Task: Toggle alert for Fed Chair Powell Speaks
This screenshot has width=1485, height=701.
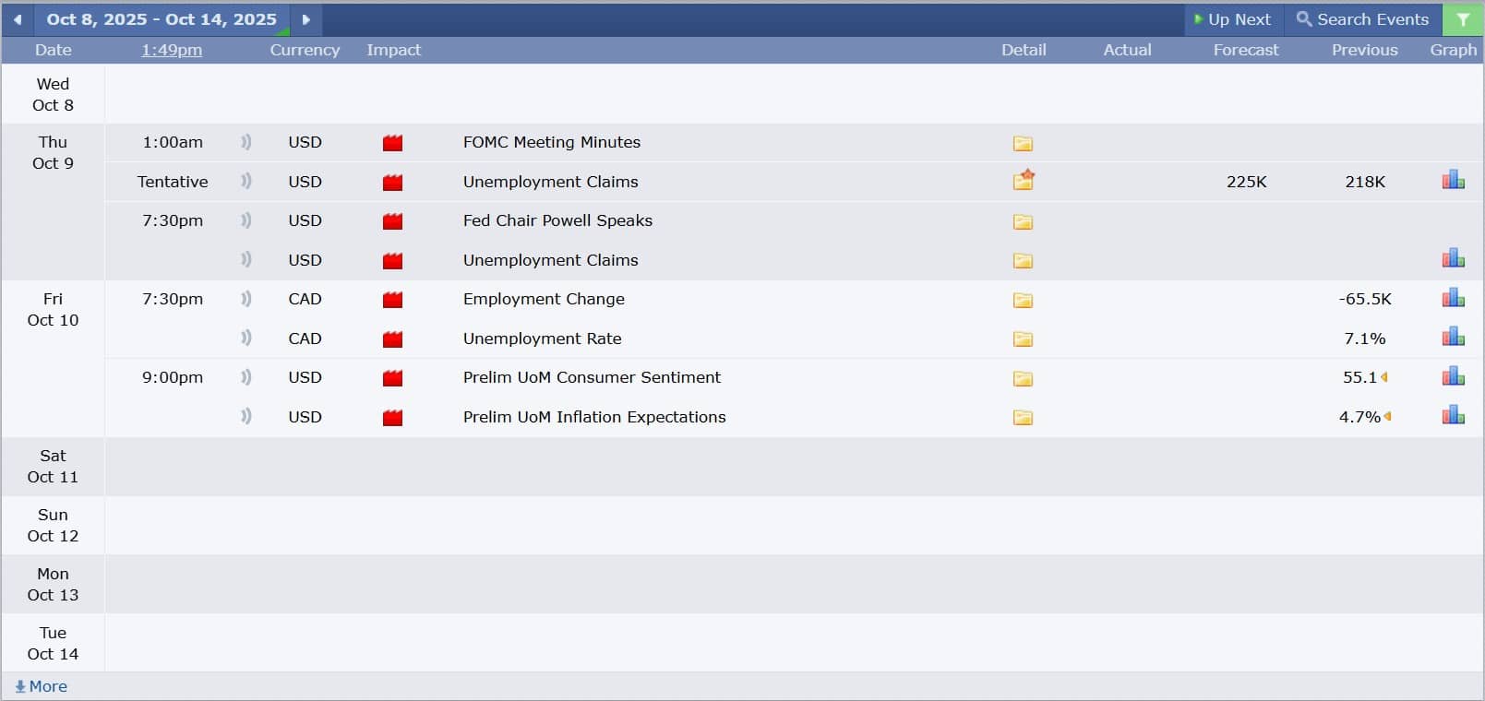Action: (x=246, y=220)
